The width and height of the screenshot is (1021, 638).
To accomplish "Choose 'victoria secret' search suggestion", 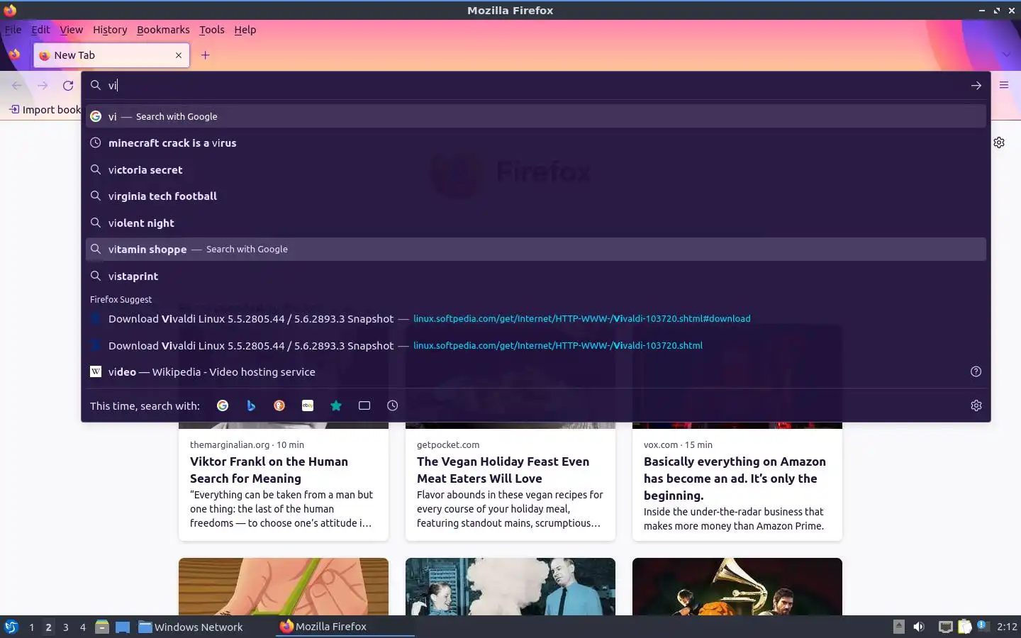I will click(x=535, y=169).
